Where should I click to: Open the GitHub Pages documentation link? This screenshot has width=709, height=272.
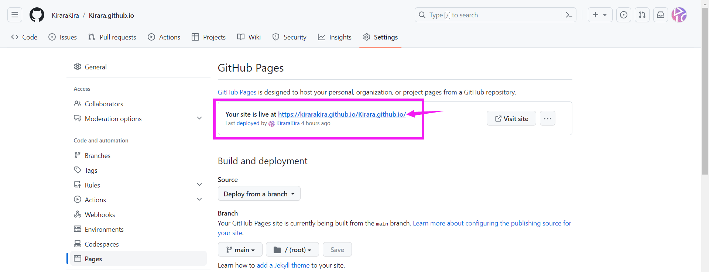(237, 92)
